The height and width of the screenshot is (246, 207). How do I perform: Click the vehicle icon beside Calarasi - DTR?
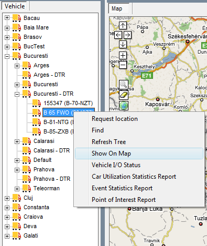[x=27, y=150]
